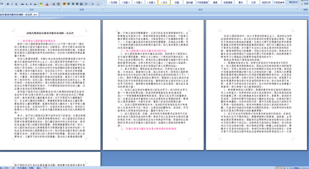Apply yellow text highlight color
This screenshot has width=309, height=169.
(41, 4)
